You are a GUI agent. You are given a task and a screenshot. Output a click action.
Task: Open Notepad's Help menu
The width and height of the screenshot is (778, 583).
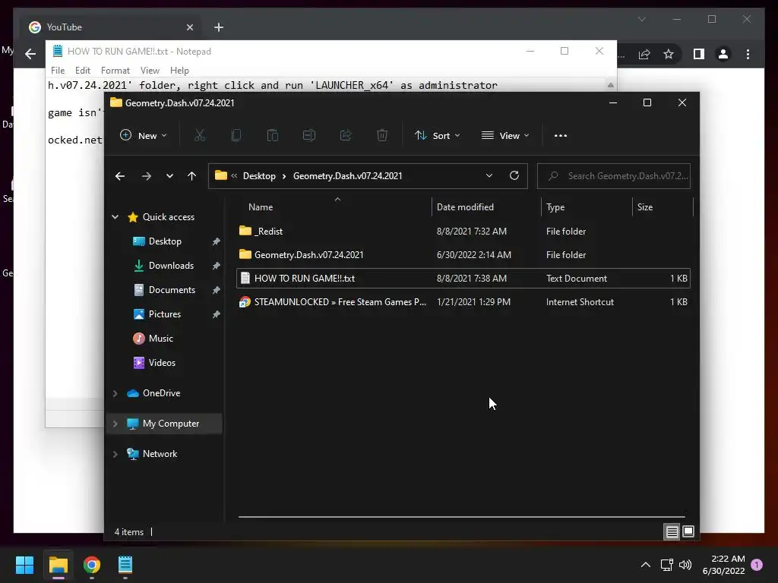click(179, 71)
